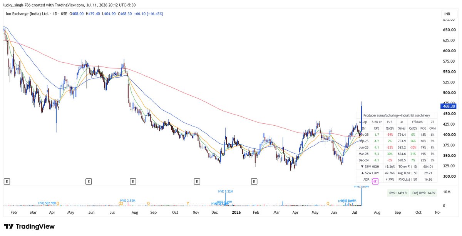
Task: Click the Dec-25 EPS value 1.7
Action: click(377, 135)
